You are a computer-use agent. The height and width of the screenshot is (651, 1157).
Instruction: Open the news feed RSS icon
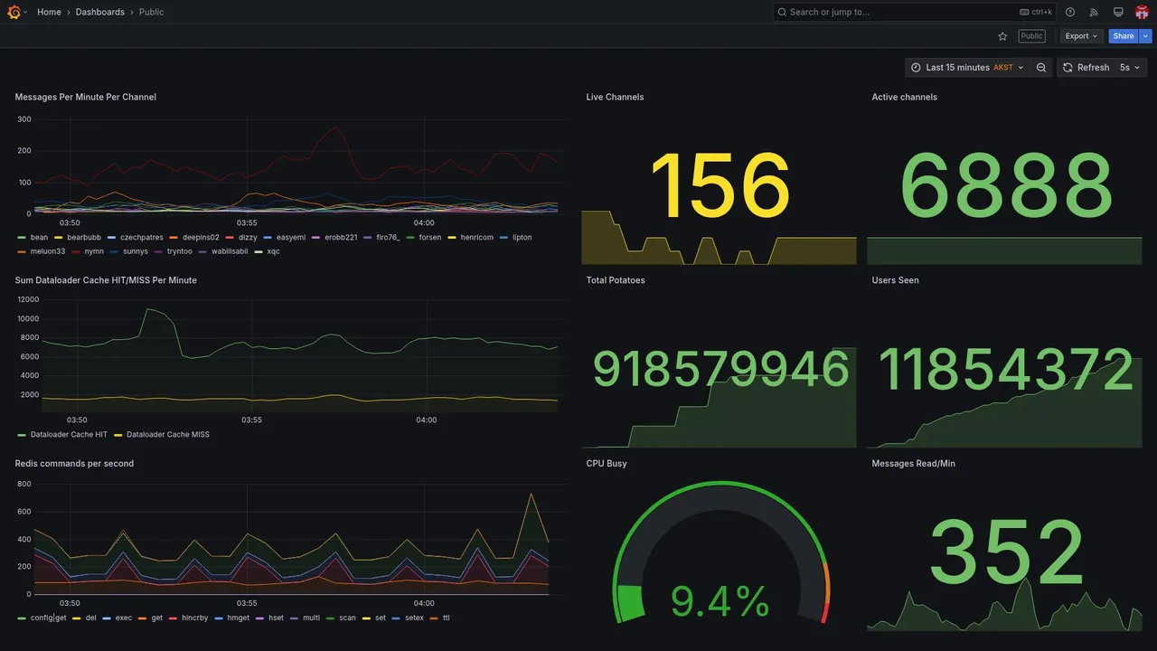(1094, 12)
